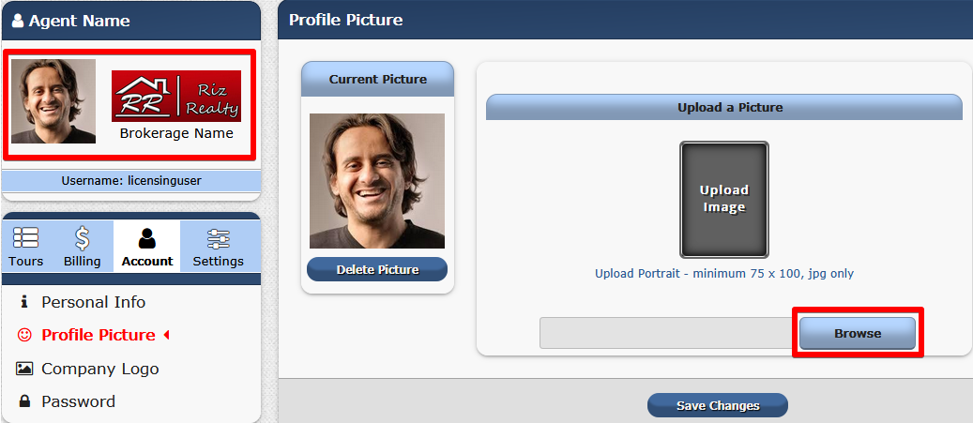Image resolution: width=973 pixels, height=423 pixels.
Task: Open the Personal Info menu item
Action: (x=93, y=302)
